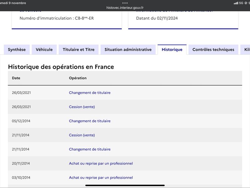Click 'Changement de titulaire' dated 26/03/2021
This screenshot has height=188, width=250.
(90, 93)
